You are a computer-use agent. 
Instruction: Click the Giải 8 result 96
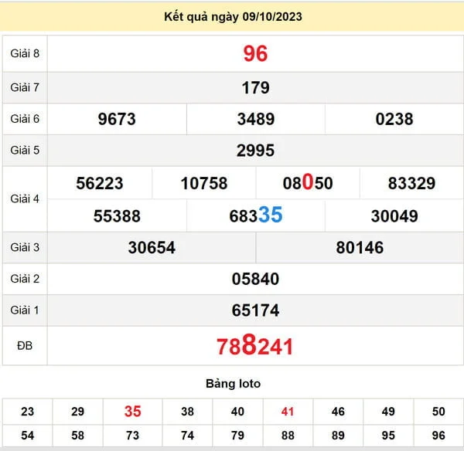(x=255, y=53)
